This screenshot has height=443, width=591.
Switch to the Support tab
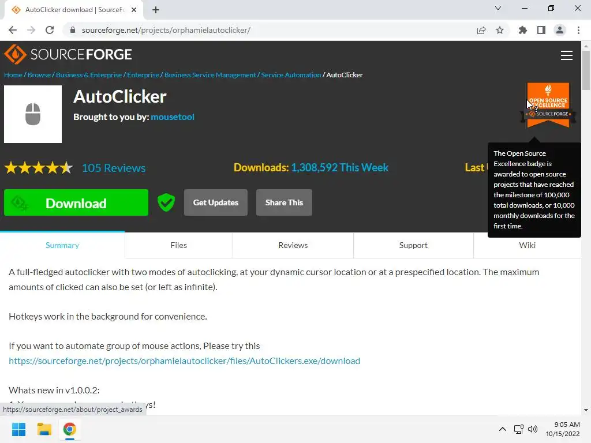[413, 245]
